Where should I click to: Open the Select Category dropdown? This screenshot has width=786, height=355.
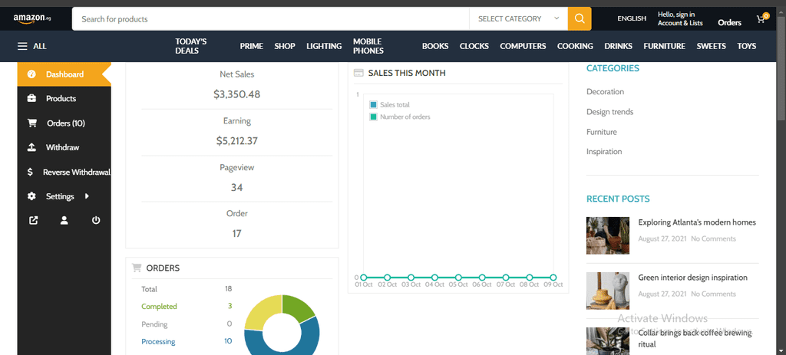click(518, 18)
